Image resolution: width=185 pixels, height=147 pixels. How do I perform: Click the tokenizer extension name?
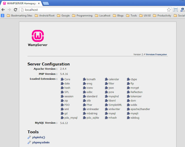(136, 96)
